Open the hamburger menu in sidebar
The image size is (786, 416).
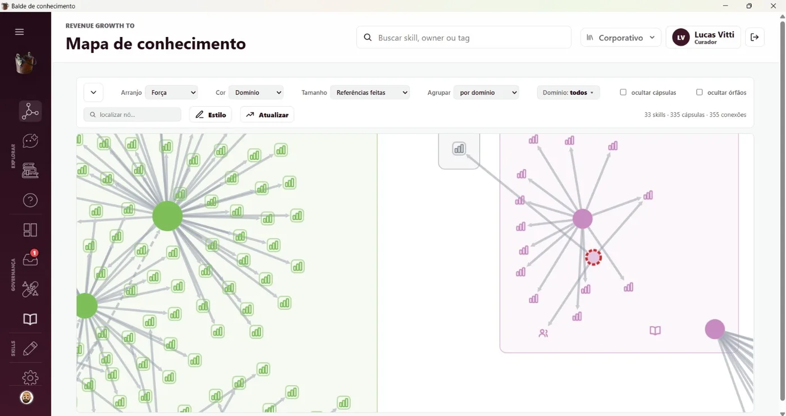point(20,32)
